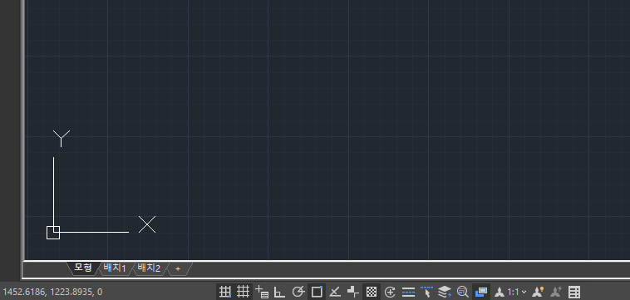Toggle ortho mode right-angle icon

tap(279, 292)
